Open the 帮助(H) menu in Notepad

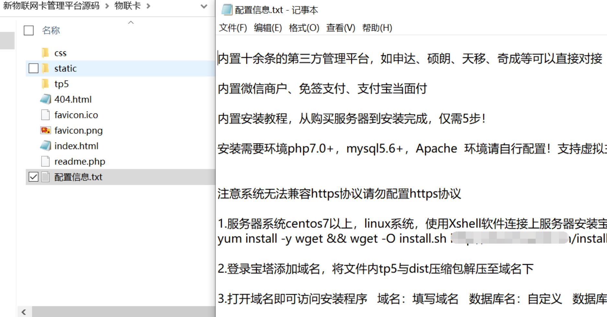pos(377,28)
